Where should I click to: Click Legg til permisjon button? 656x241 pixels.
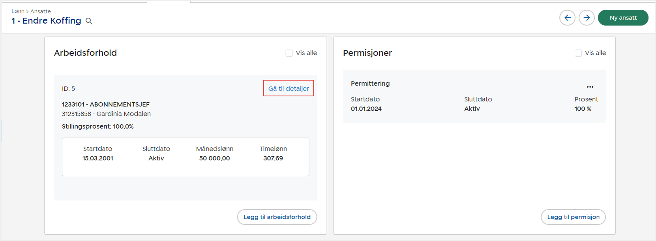point(573,217)
